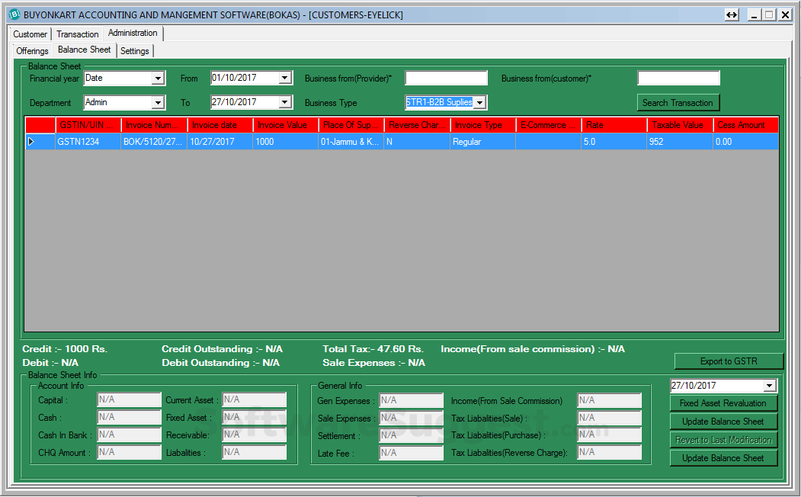
Task: Click the Fixed Asset Revaluation button
Action: (x=723, y=403)
